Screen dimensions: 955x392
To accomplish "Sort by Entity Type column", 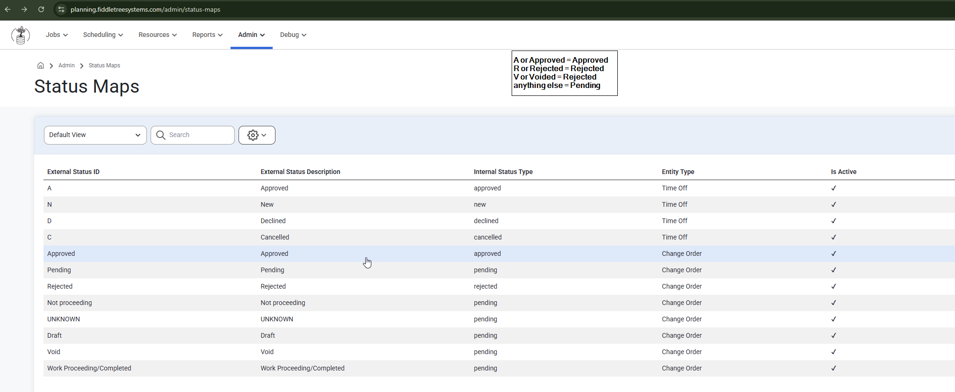I will 678,172.
